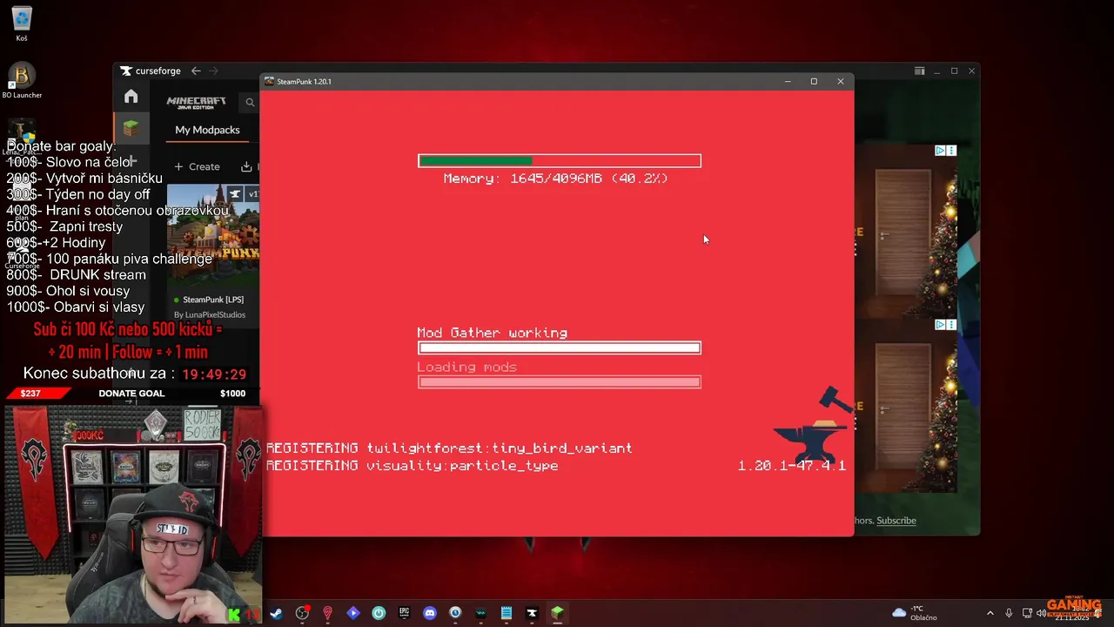The image size is (1114, 627).
Task: Click the Mod Gather progress bar
Action: [559, 348]
